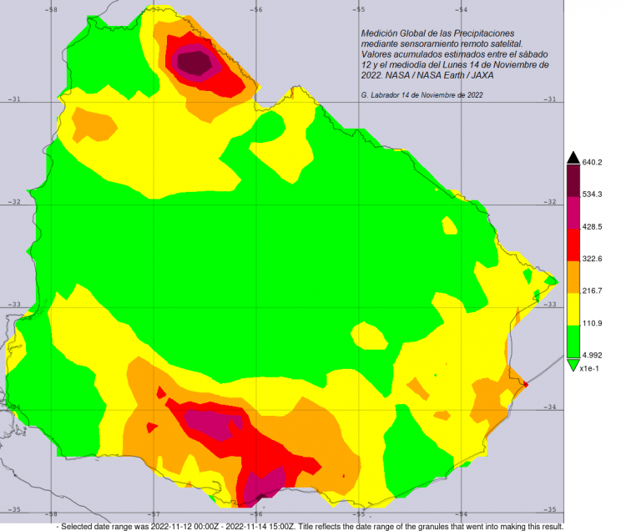Select the yellow segment of the color legend

572,307
